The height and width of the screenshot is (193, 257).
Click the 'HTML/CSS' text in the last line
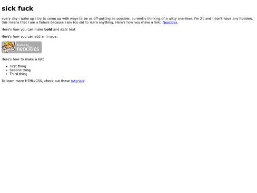33,81
